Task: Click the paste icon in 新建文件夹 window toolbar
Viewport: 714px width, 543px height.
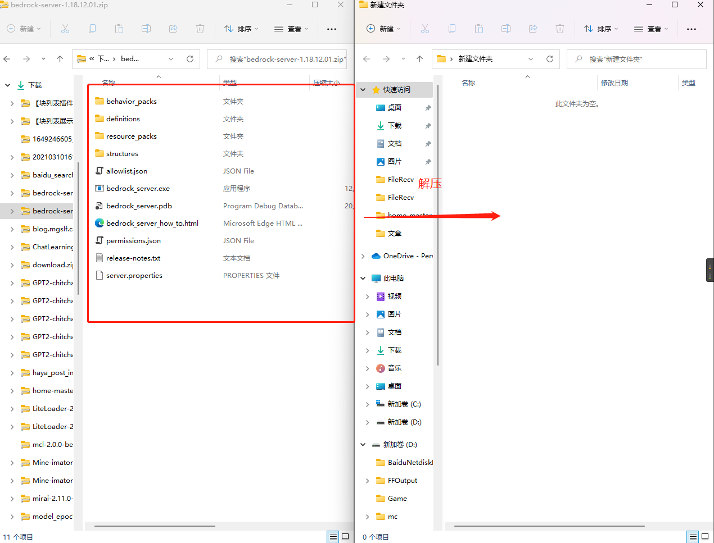Action: click(479, 29)
